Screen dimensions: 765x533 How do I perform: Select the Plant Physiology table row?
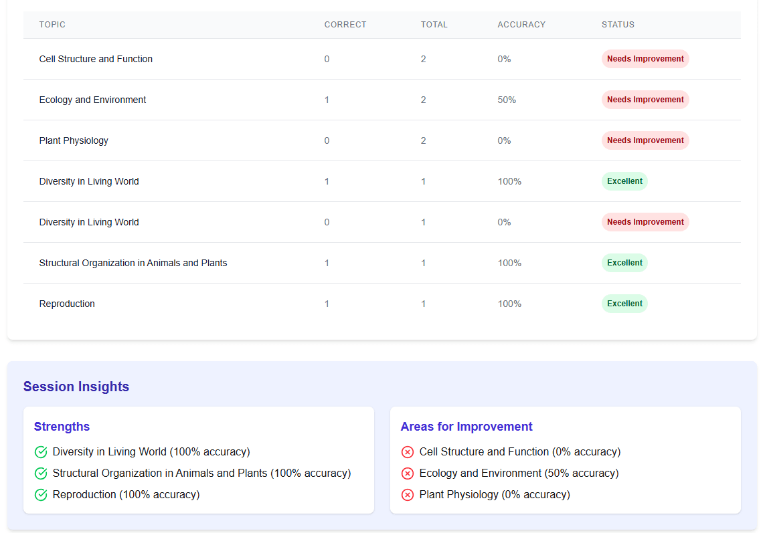[268, 140]
